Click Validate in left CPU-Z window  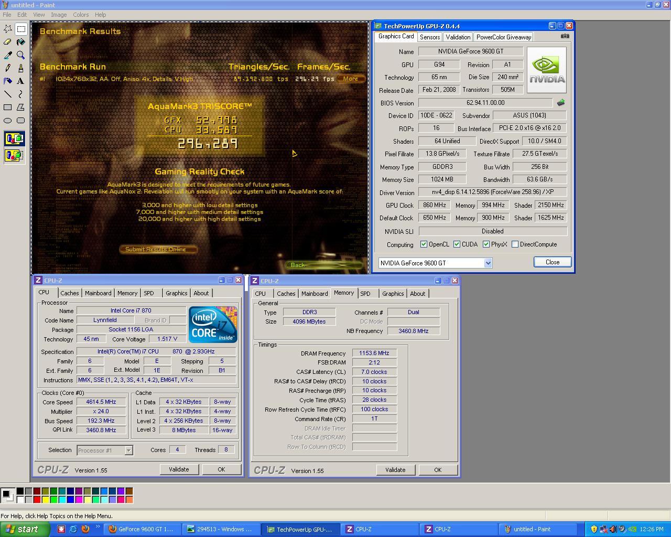coord(179,469)
